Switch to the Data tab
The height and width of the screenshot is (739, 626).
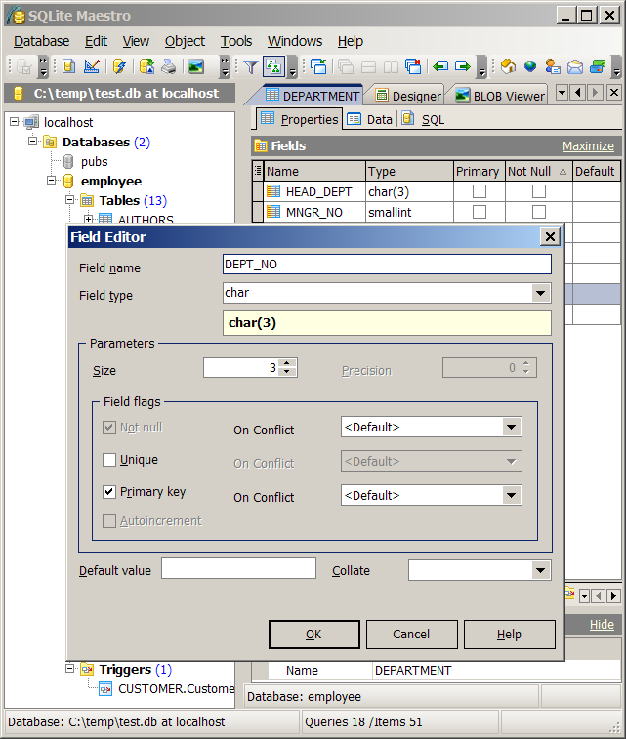point(369,120)
